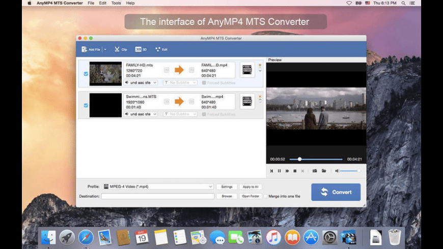Remove Swimmi...ns.MTS with its orange X
Screen dimensions: 443x249
260,97
